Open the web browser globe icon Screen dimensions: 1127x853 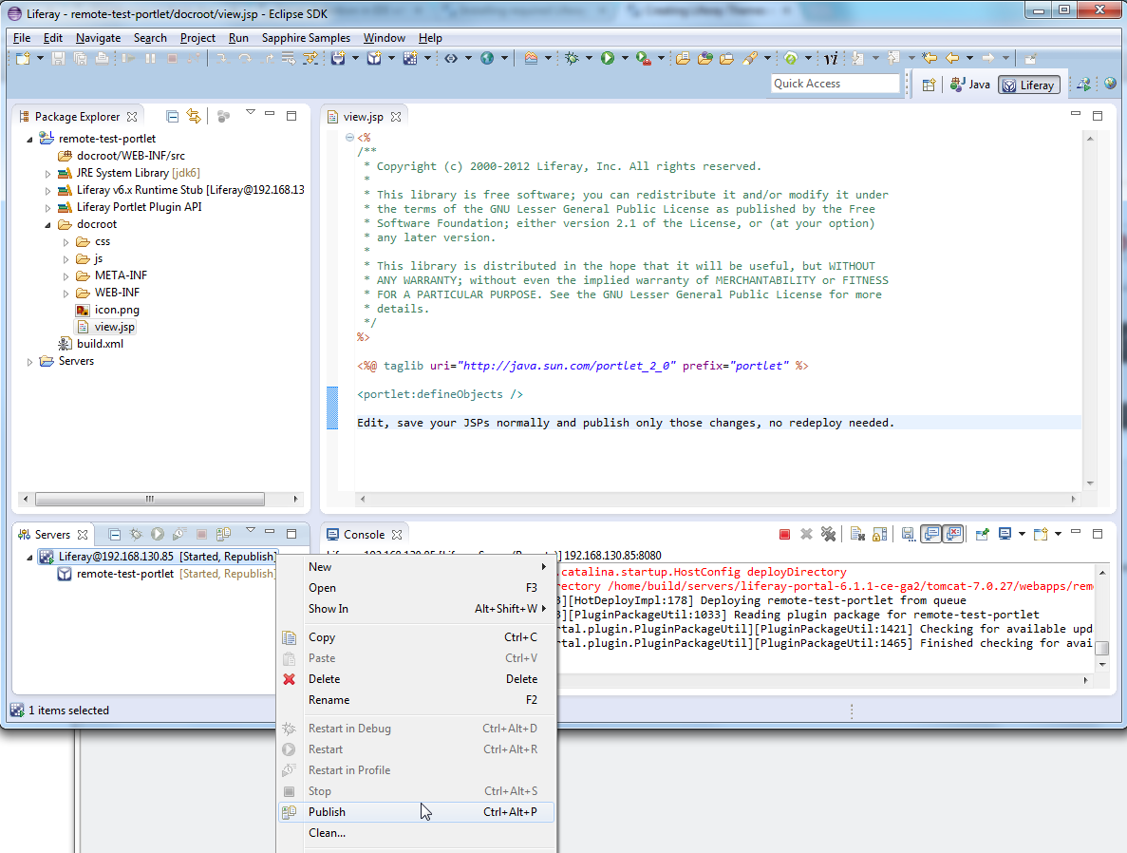(486, 58)
